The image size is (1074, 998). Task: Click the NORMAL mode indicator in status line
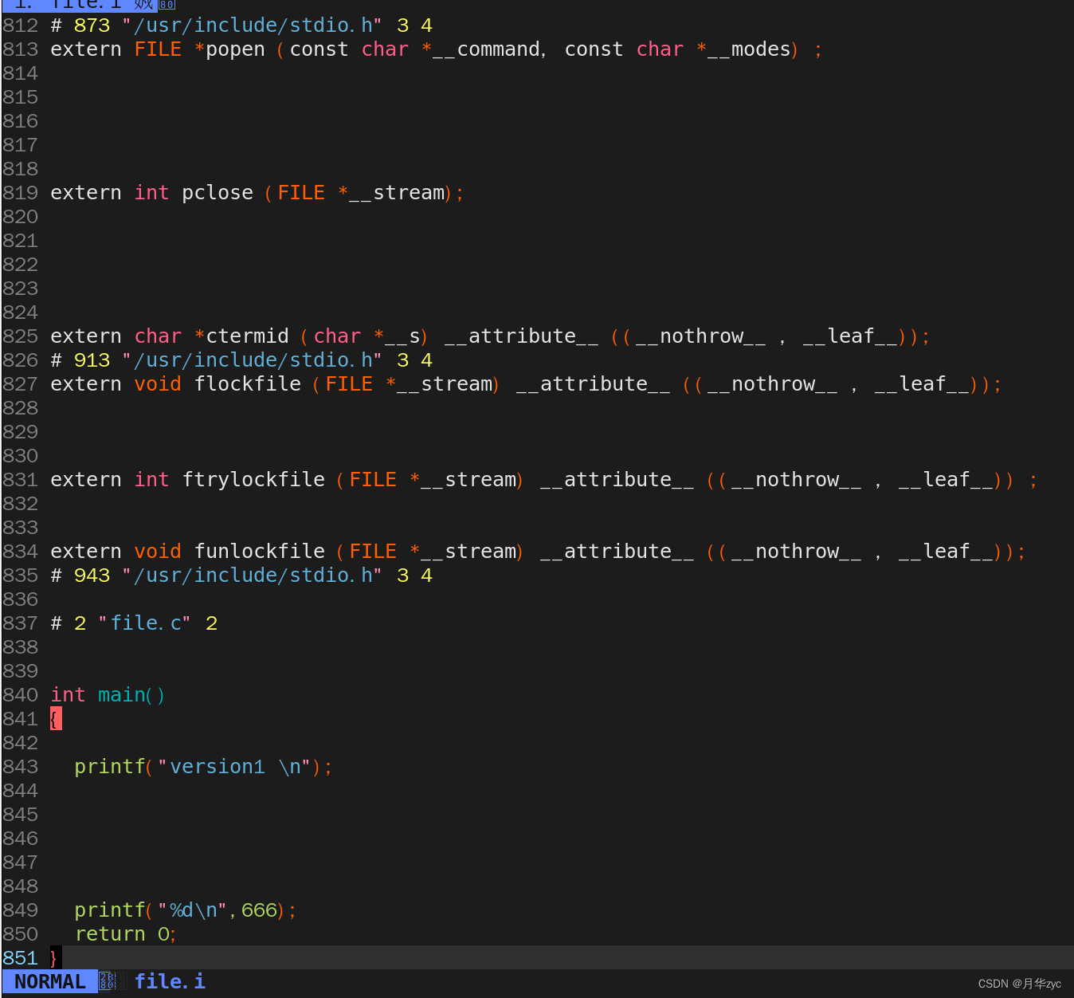click(x=49, y=981)
